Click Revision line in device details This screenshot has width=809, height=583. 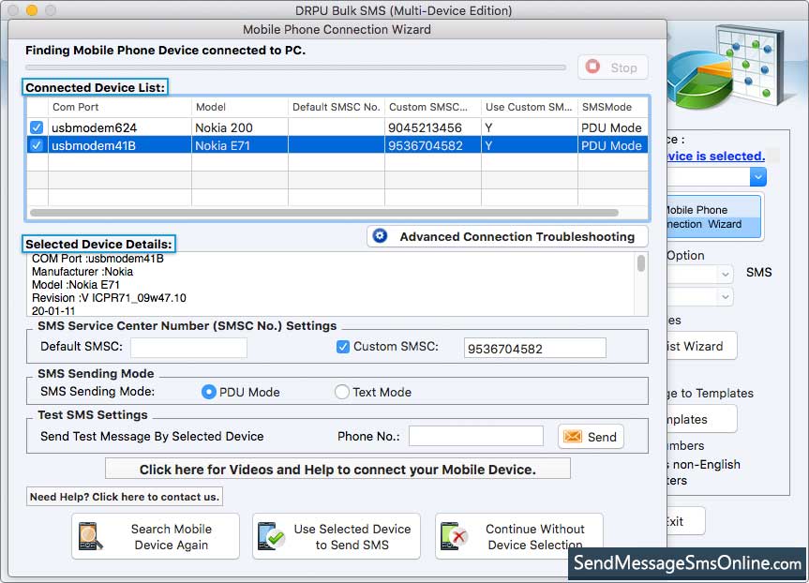[109, 298]
